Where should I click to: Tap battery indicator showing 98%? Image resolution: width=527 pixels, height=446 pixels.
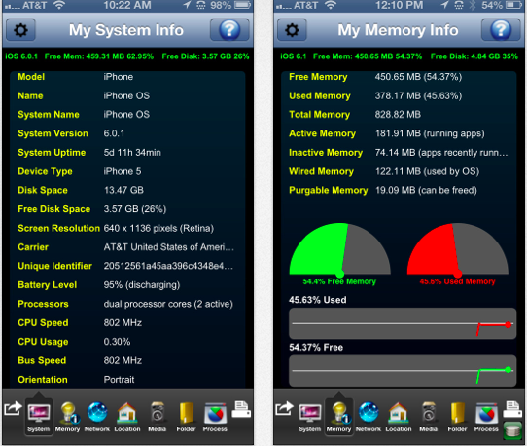coord(242,5)
